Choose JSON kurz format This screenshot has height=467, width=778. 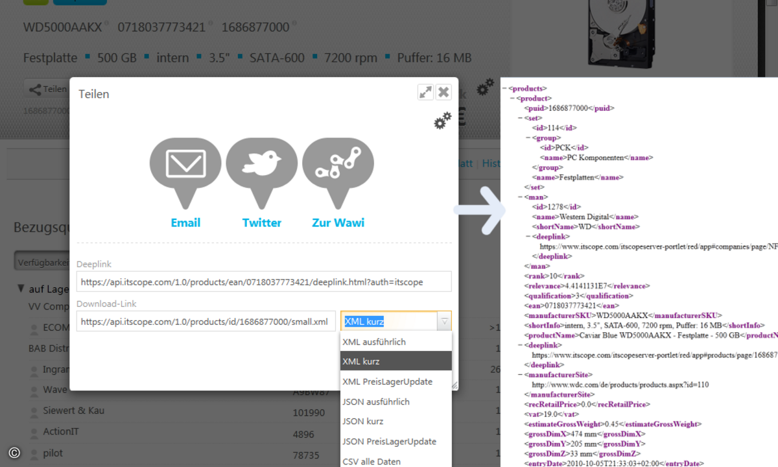click(396, 421)
